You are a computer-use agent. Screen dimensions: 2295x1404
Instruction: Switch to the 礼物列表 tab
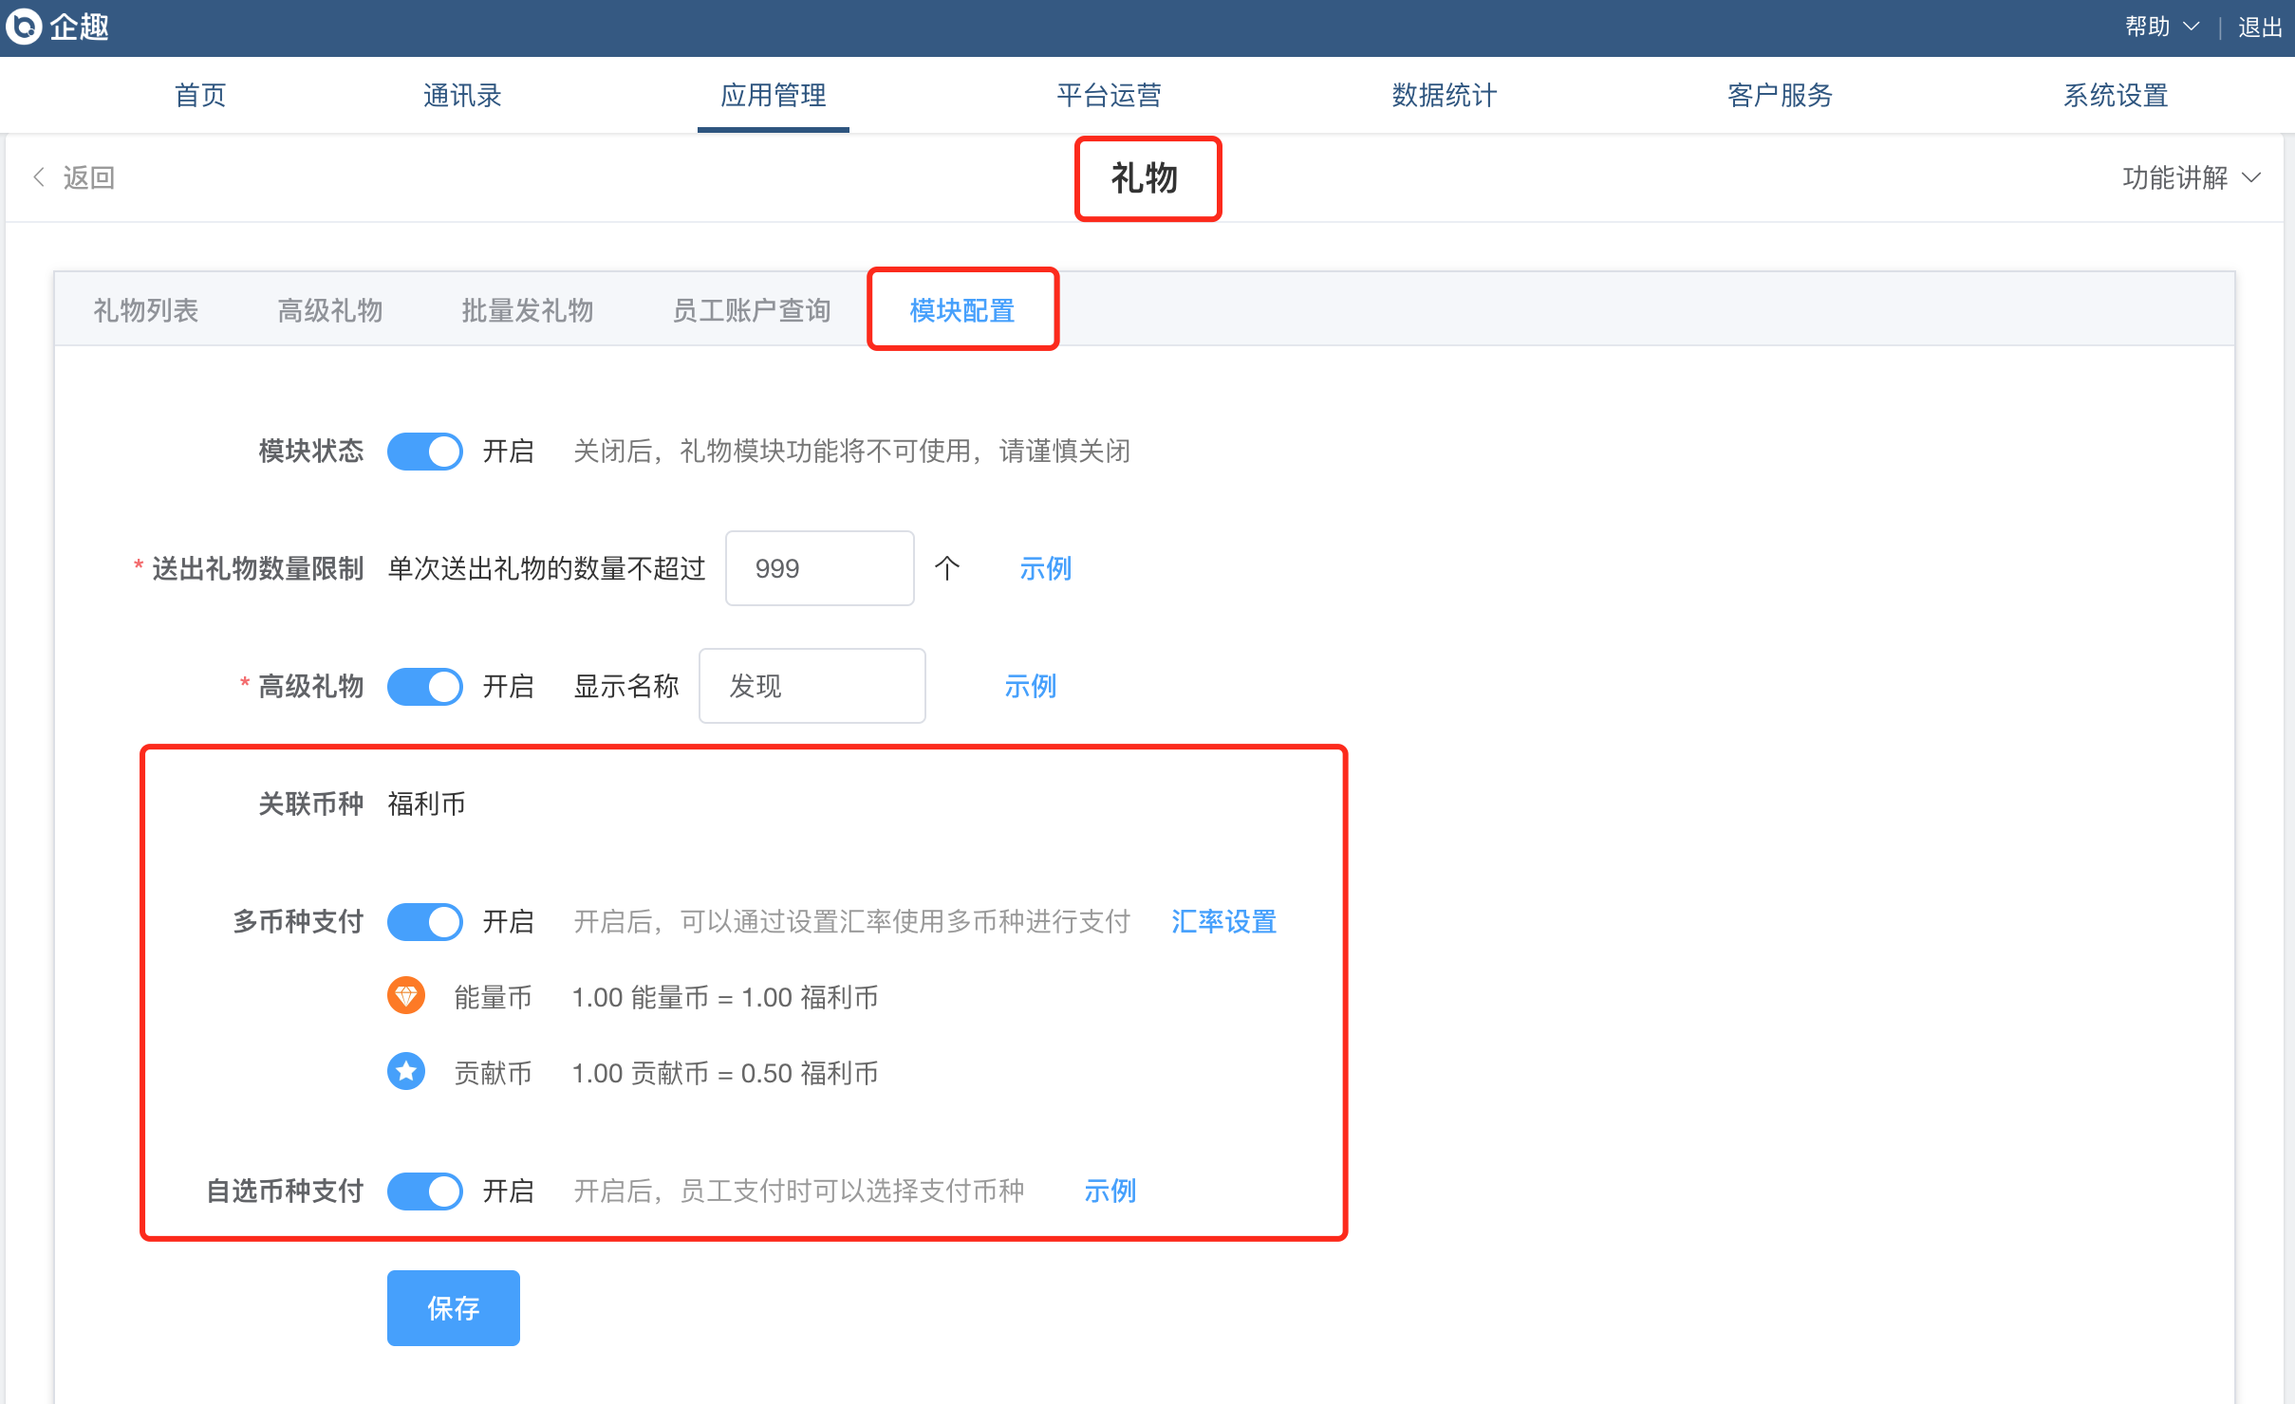146,310
